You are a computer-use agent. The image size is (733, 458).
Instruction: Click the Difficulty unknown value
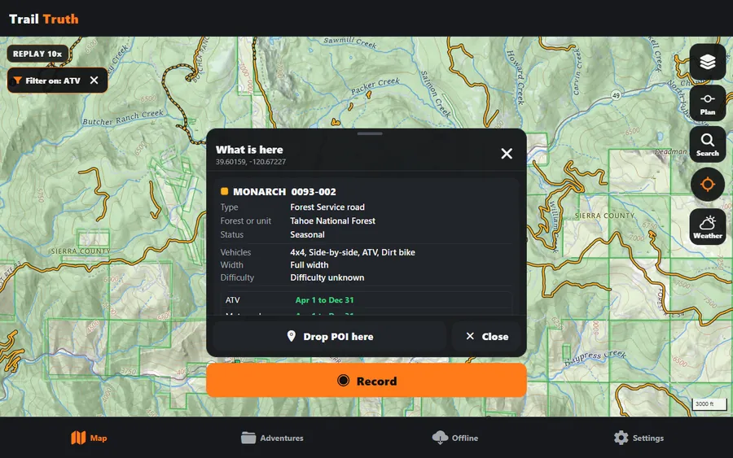[327, 277]
